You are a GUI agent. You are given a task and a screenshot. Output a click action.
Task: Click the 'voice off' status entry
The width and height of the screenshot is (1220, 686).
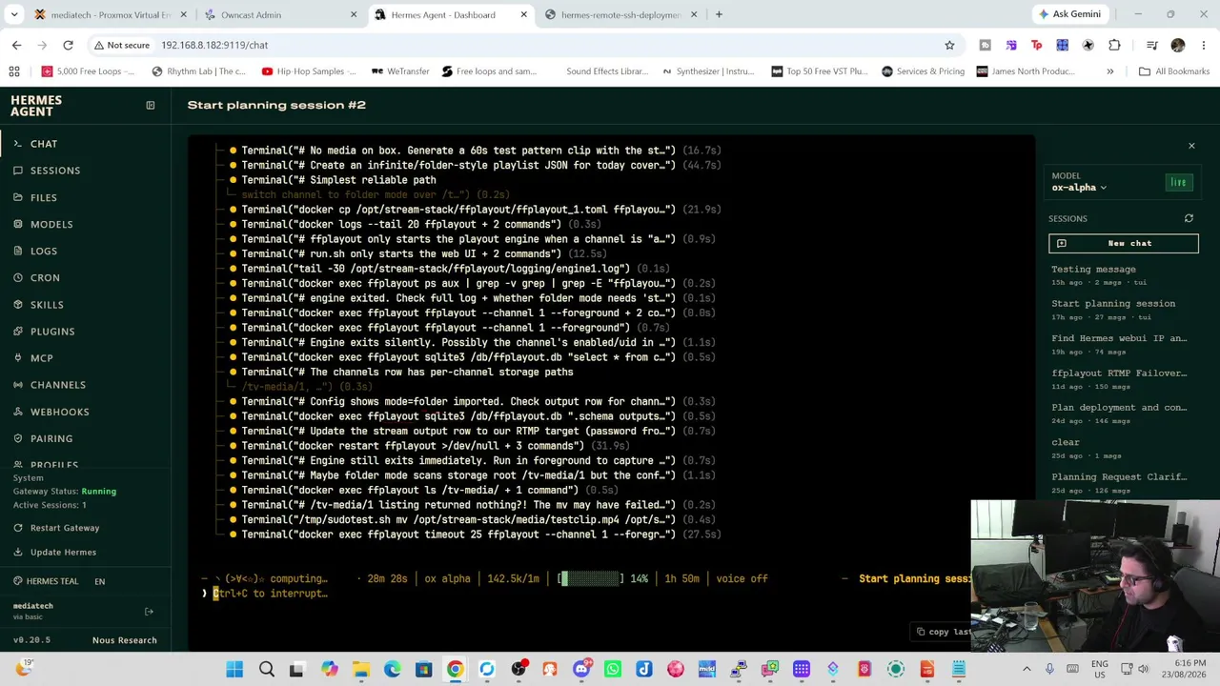coord(742,578)
